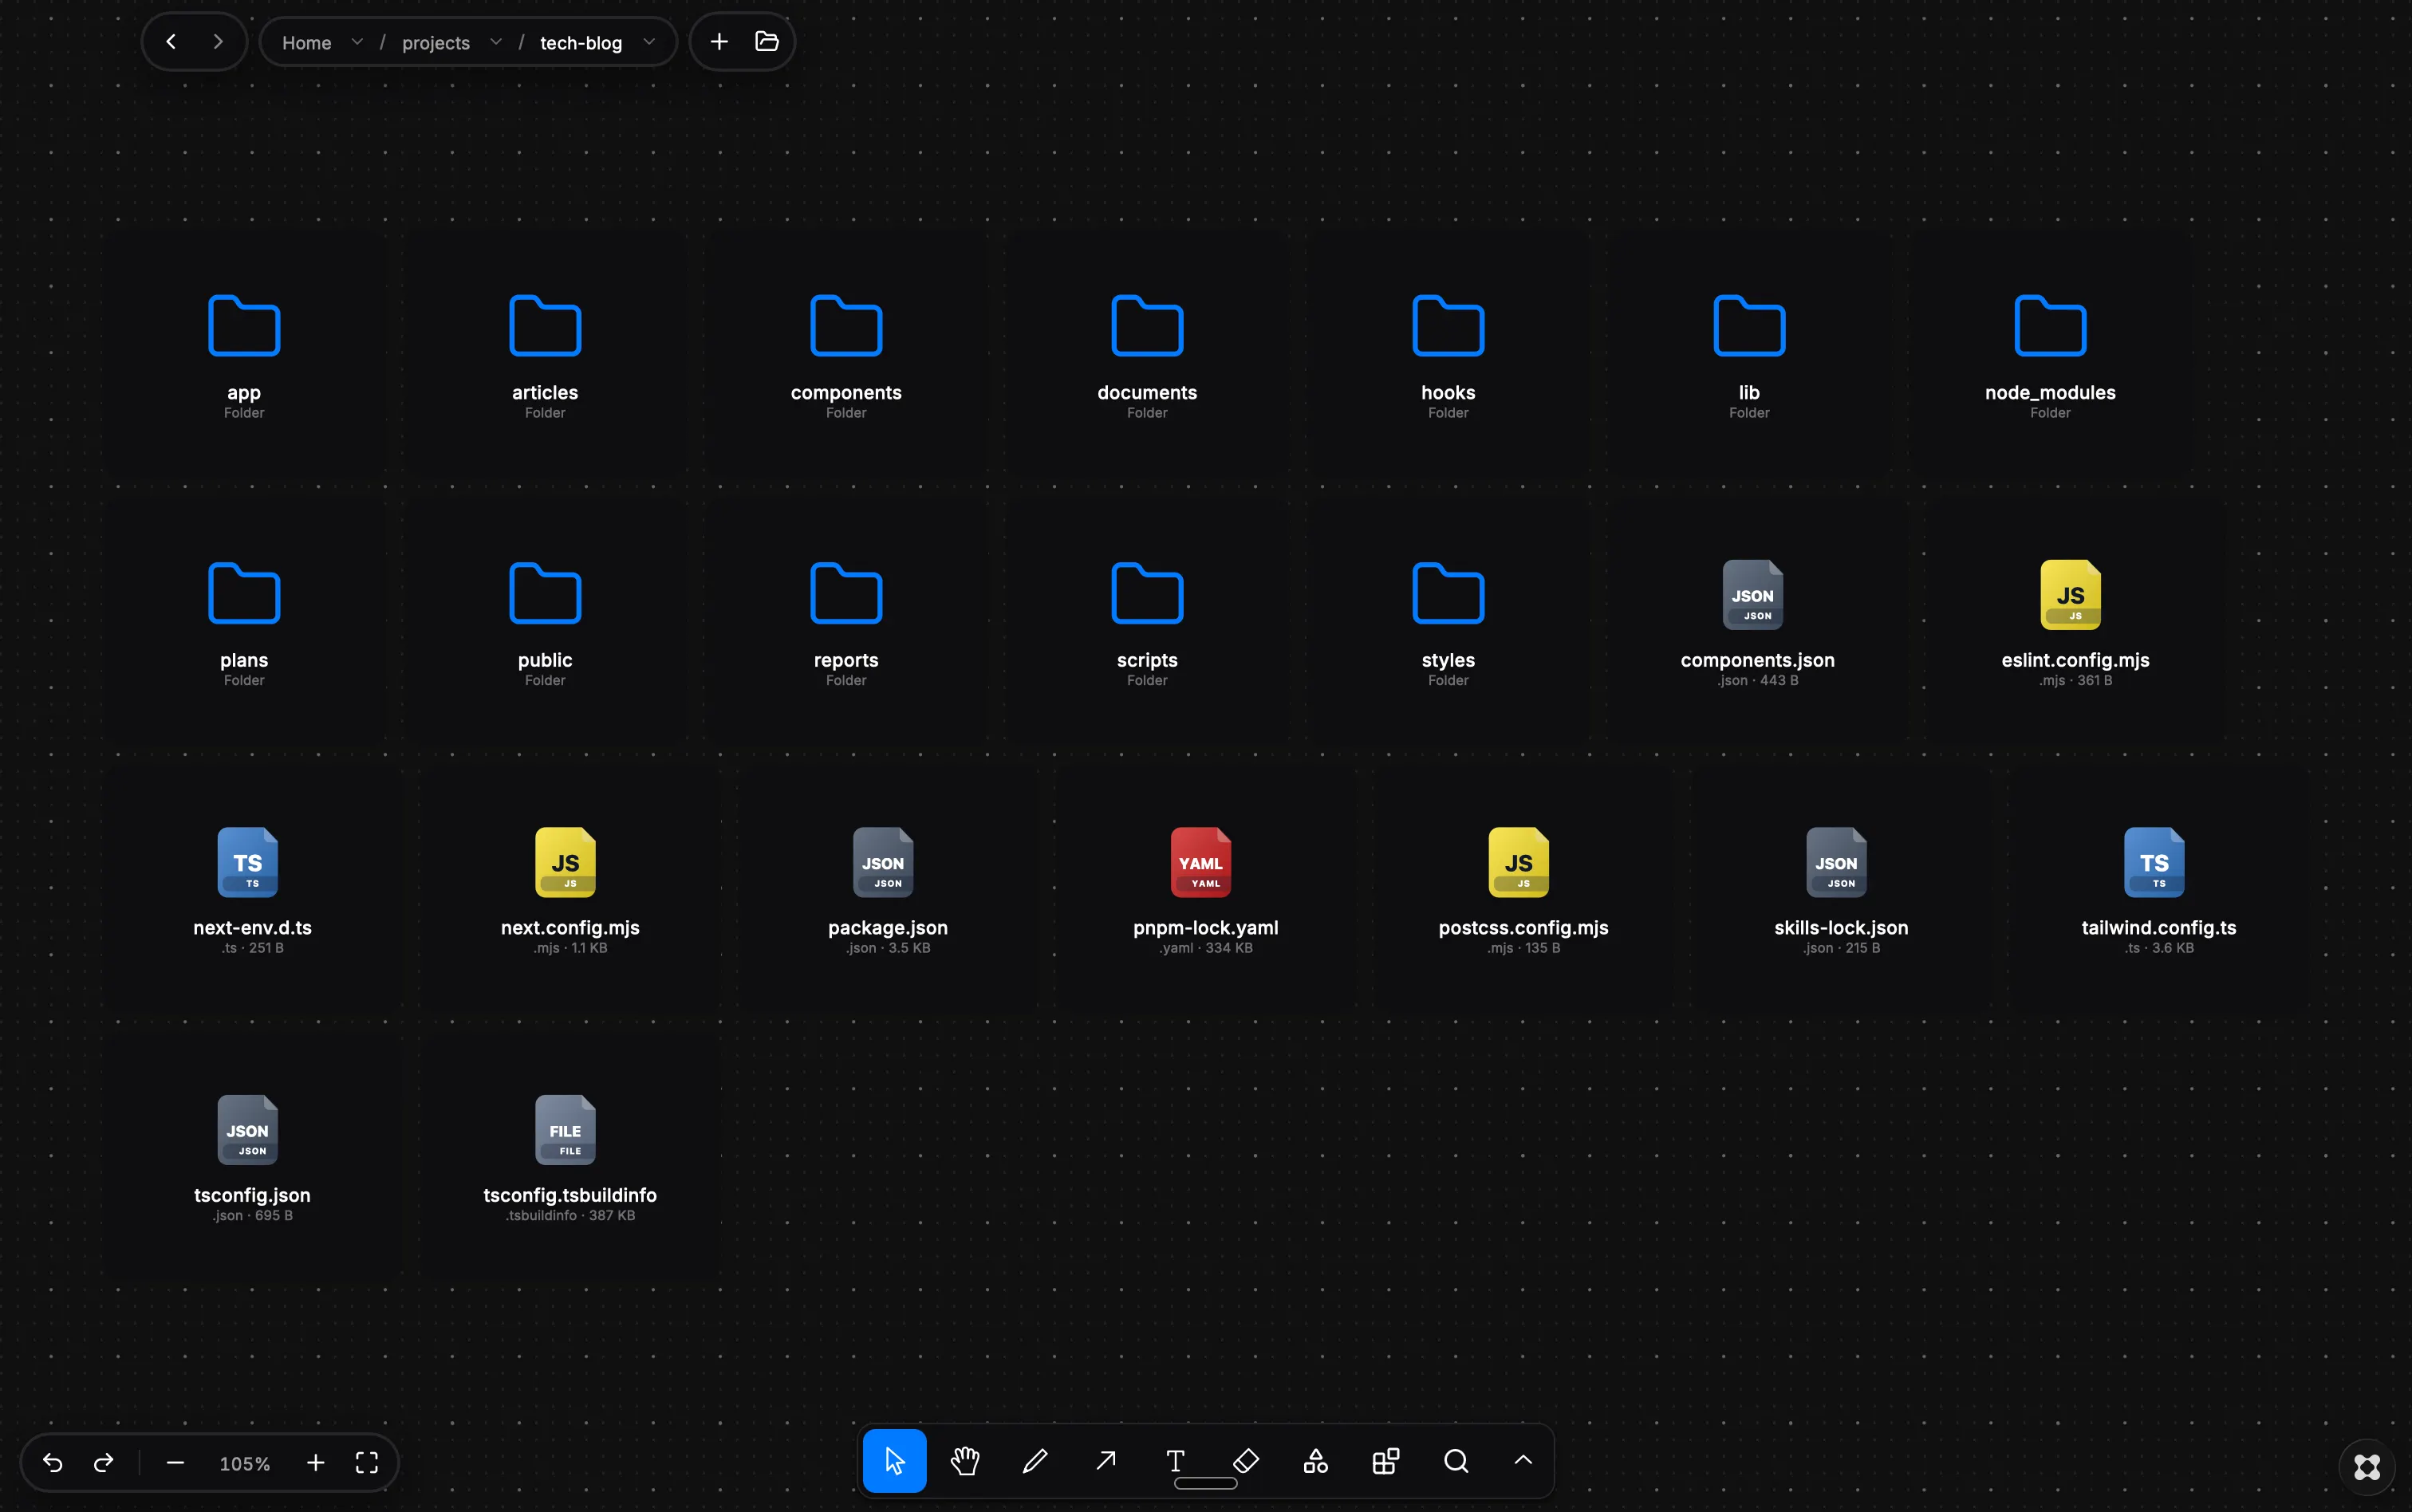Navigate to projects breadcrumb
The height and width of the screenshot is (1512, 2412).
click(436, 43)
